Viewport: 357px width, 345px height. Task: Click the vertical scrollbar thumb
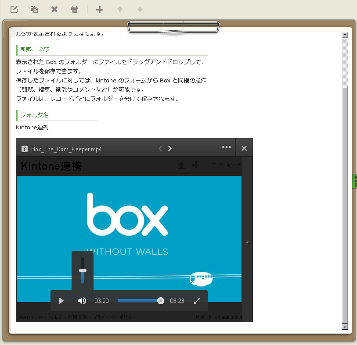pos(345,205)
